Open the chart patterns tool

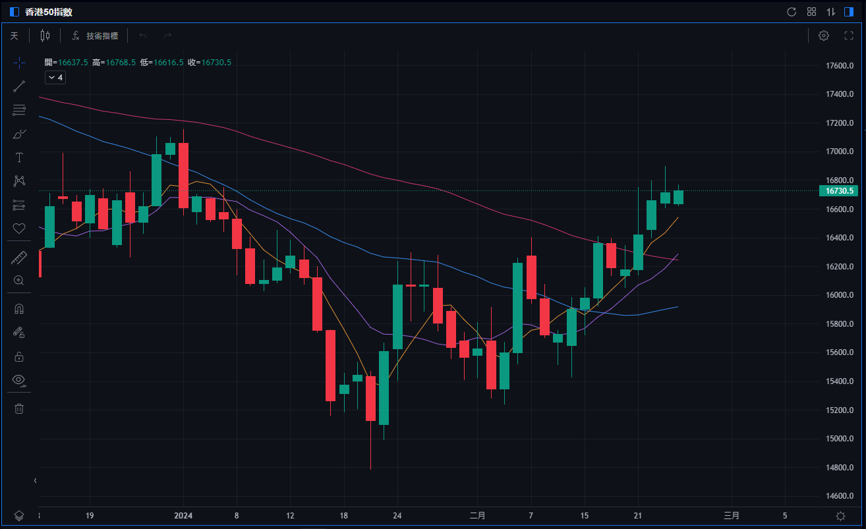19,181
